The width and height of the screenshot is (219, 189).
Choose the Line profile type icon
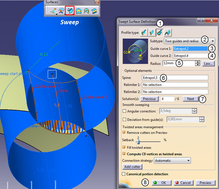tap(152, 33)
